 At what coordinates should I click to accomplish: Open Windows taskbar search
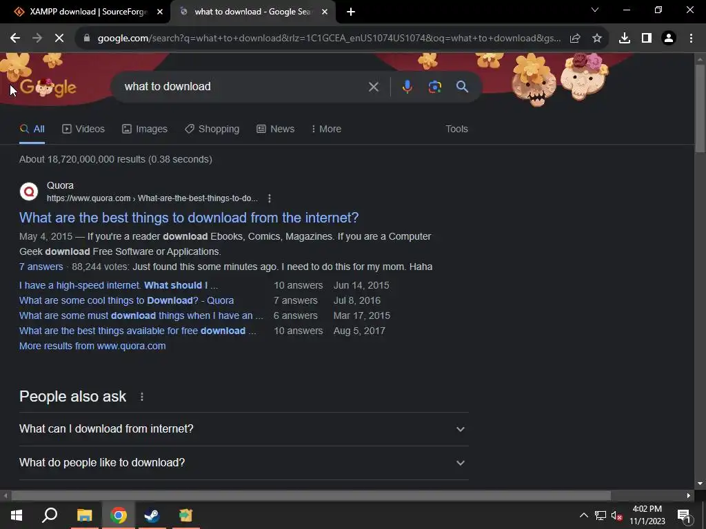(x=50, y=515)
